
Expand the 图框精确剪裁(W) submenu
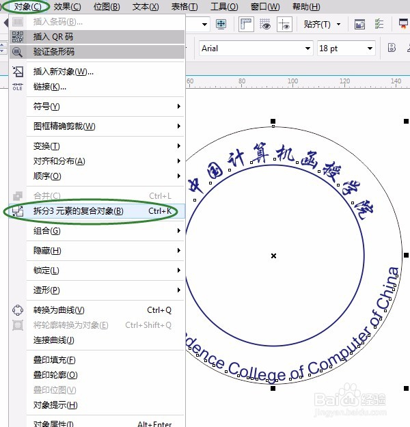(x=97, y=126)
